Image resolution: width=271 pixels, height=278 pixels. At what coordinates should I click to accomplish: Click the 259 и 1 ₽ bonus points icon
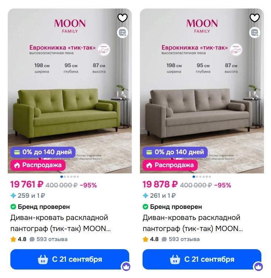click(13, 196)
